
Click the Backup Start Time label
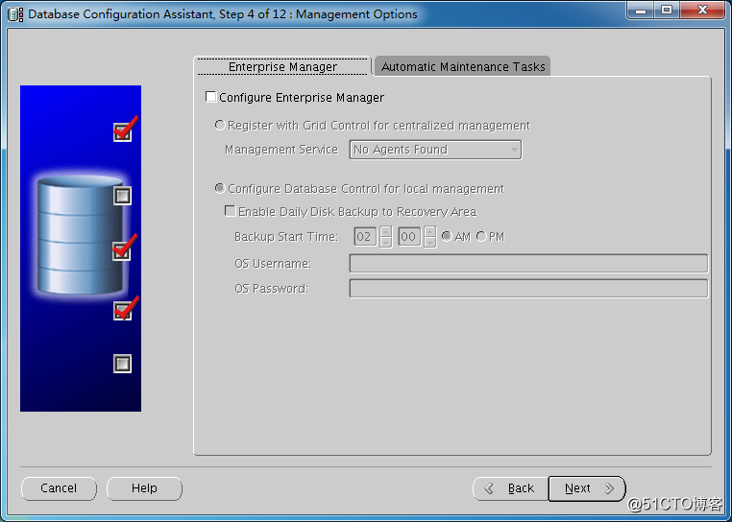click(286, 237)
